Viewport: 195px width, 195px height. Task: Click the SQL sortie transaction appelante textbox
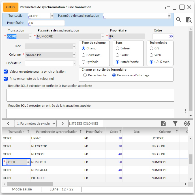point(90,95)
